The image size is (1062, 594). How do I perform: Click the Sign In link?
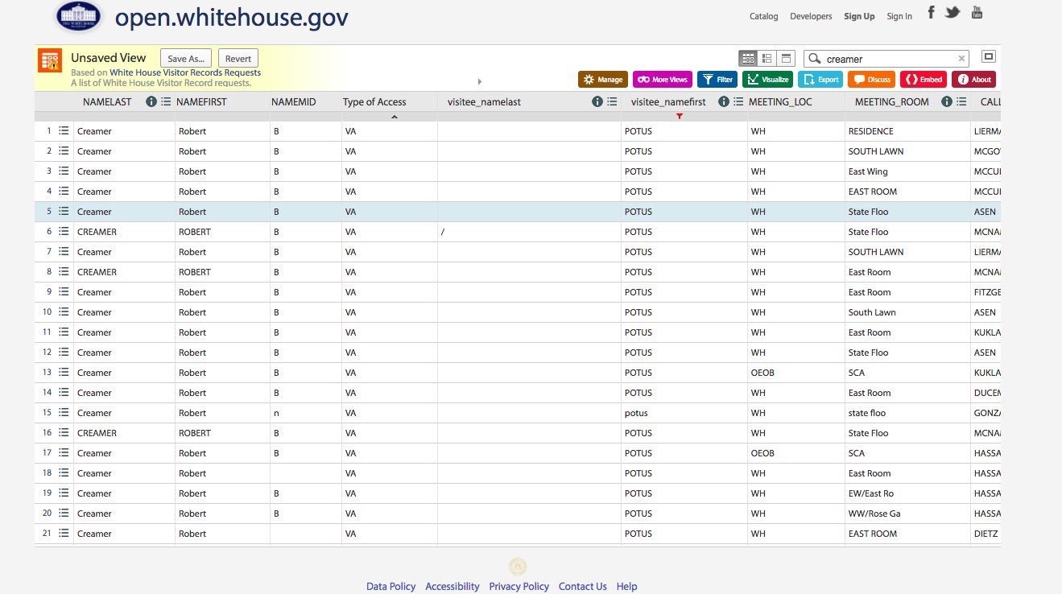[899, 16]
